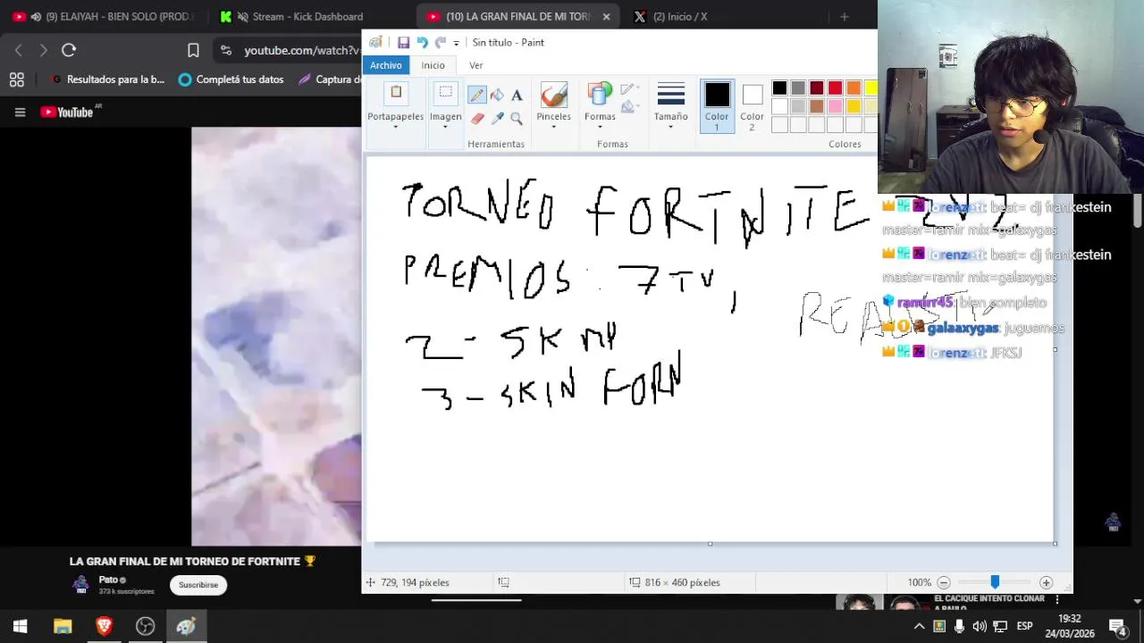The width and height of the screenshot is (1144, 643).
Task: Open the Resultados para la b... bookmark
Action: coord(107,79)
